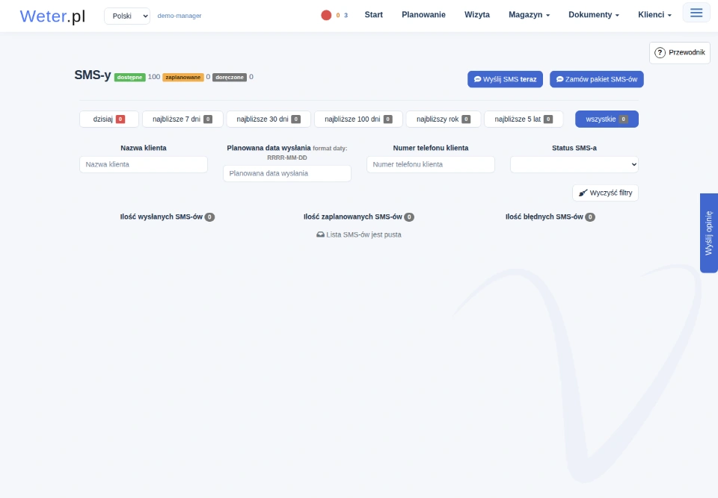
Task: Expand the Magazyn dropdown menu
Action: 529,15
